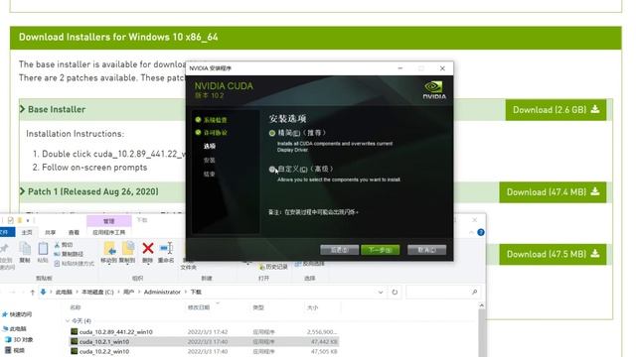The width and height of the screenshot is (636, 357).
Task: Switch to the 共享 (Share) ribbon tab
Action: pyautogui.click(x=51, y=232)
